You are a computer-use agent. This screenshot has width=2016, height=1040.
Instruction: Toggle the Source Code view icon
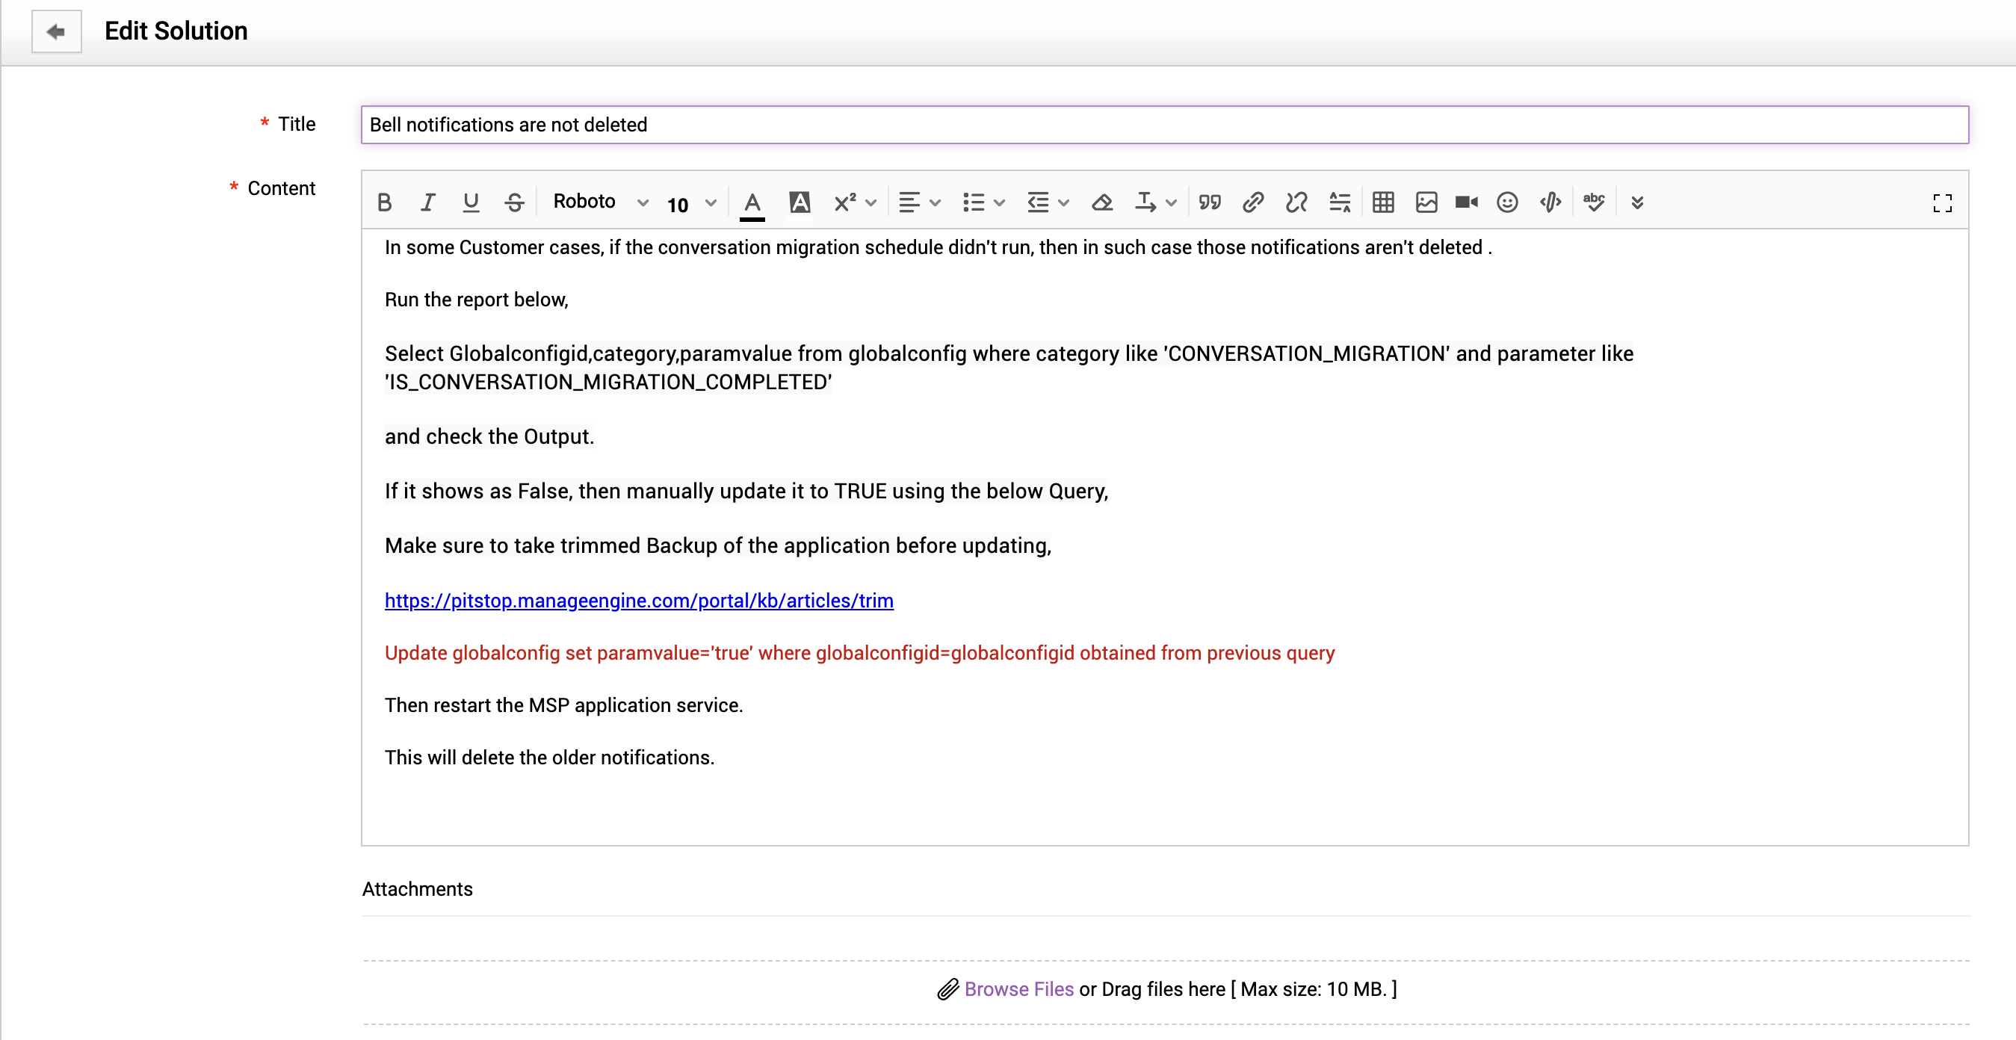click(1550, 202)
